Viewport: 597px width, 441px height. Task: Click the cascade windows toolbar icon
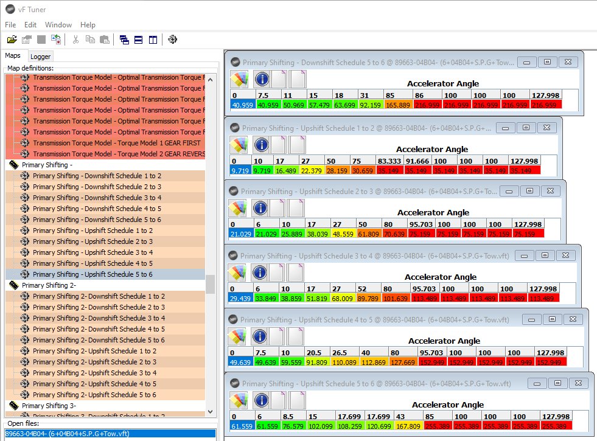[x=124, y=40]
